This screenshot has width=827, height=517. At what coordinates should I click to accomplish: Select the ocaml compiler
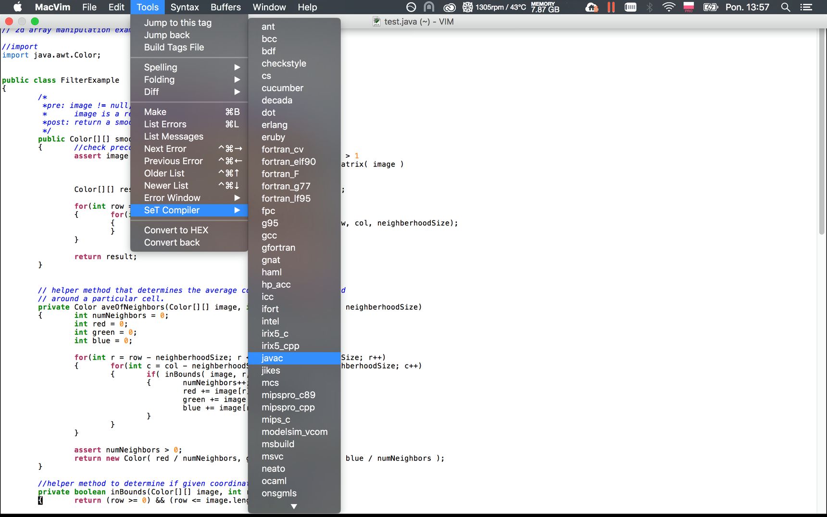(x=294, y=481)
